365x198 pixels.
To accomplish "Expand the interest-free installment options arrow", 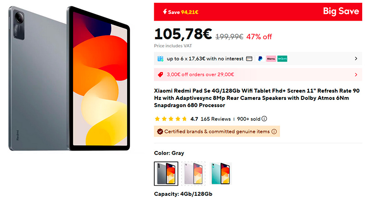I will (x=356, y=59).
